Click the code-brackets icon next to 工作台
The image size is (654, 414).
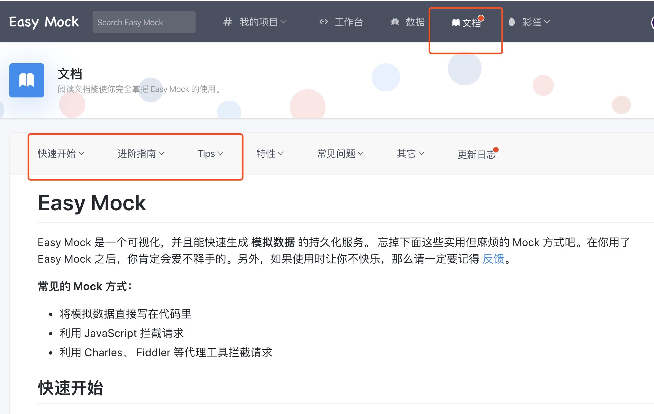click(x=324, y=22)
